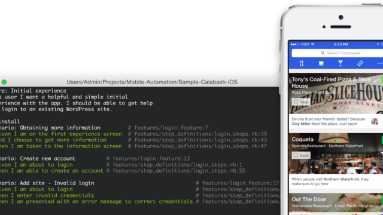Click 'I am able to create an account' step
This screenshot has height=215, width=383.
(51, 171)
